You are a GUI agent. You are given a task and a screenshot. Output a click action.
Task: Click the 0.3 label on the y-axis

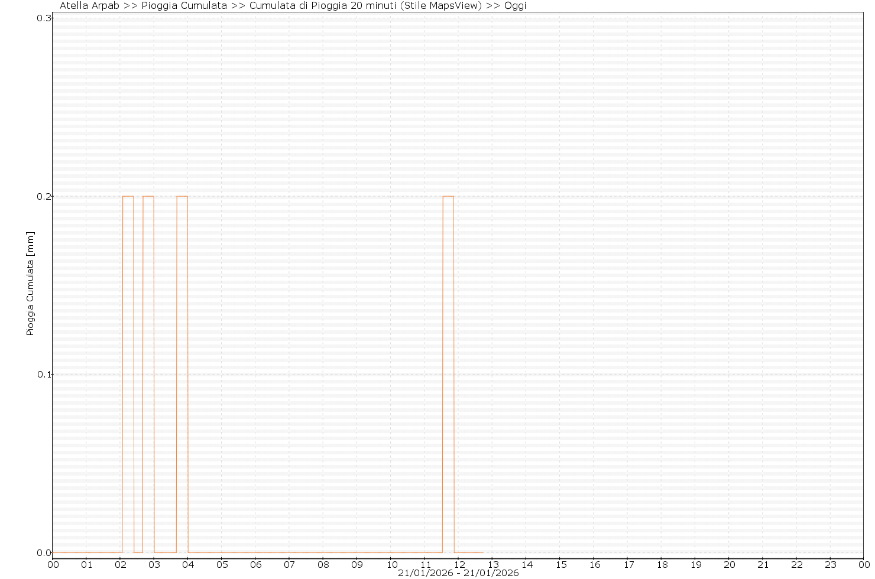pos(44,18)
